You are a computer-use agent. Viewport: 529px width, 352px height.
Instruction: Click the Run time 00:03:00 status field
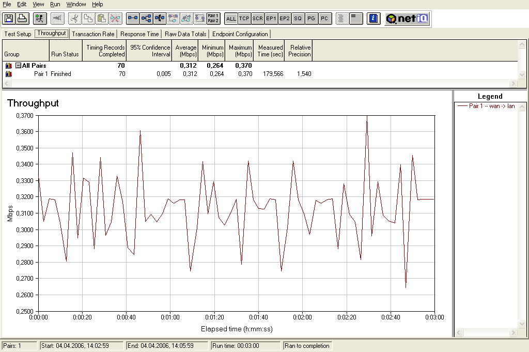[x=245, y=346]
